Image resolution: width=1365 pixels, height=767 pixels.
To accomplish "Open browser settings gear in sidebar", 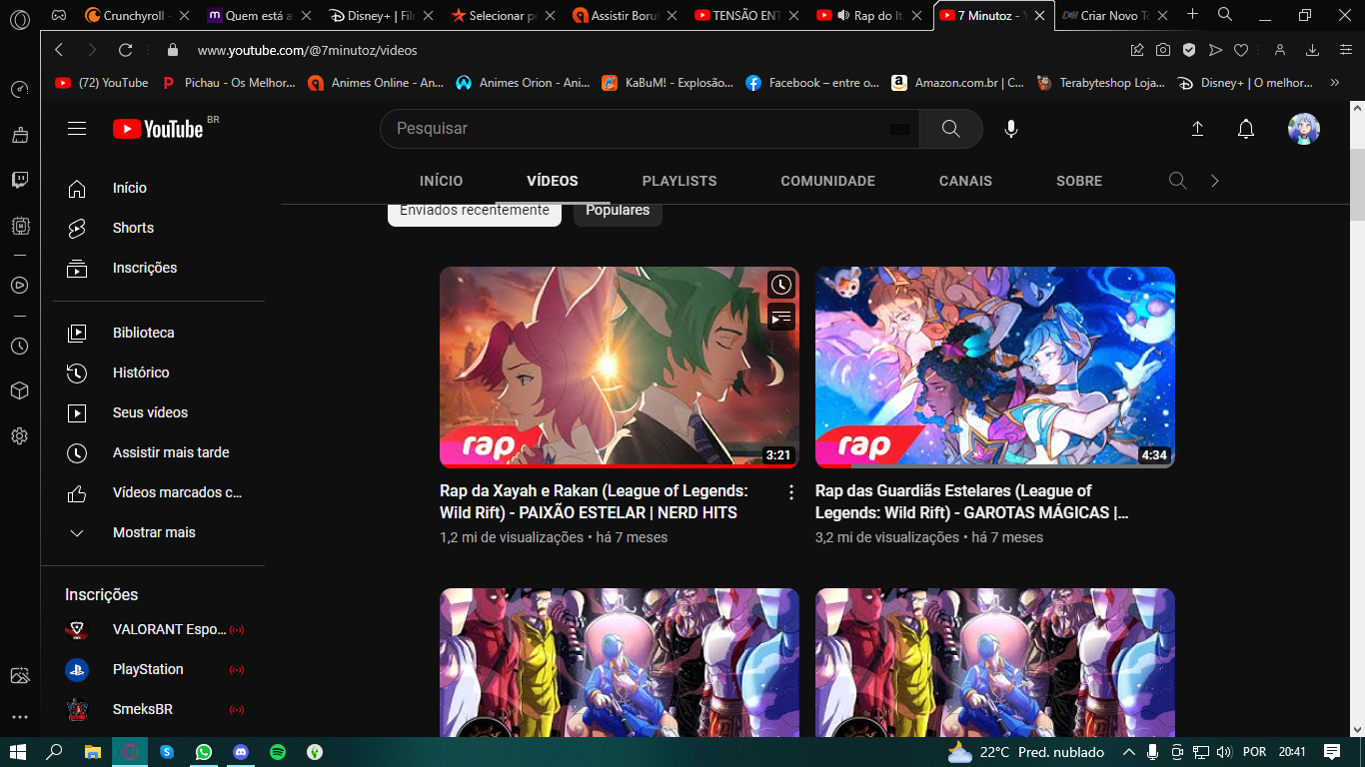I will click(19, 436).
